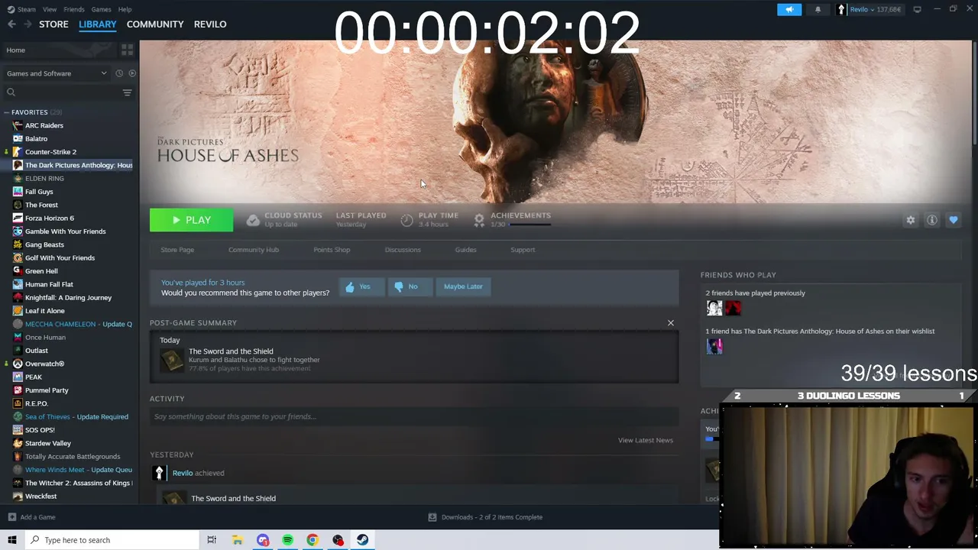Open File Explorer from the taskbar
This screenshot has width=978, height=550.
tap(238, 540)
